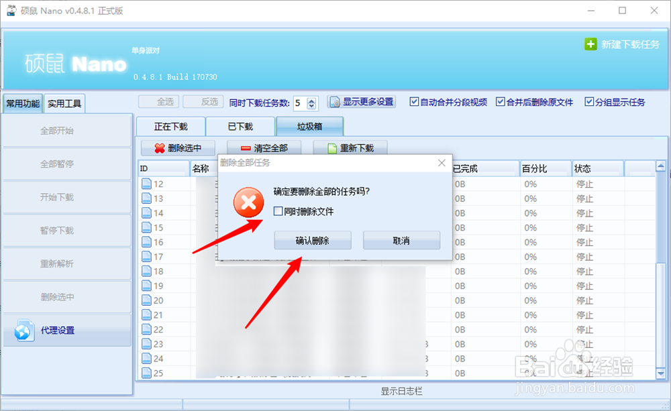Click 停止 status in row 12
The image size is (671, 411).
[x=584, y=184]
